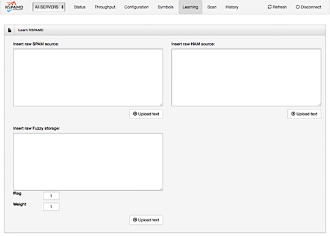
Task: Focus the raw SPAM source text area
Action: (x=88, y=78)
